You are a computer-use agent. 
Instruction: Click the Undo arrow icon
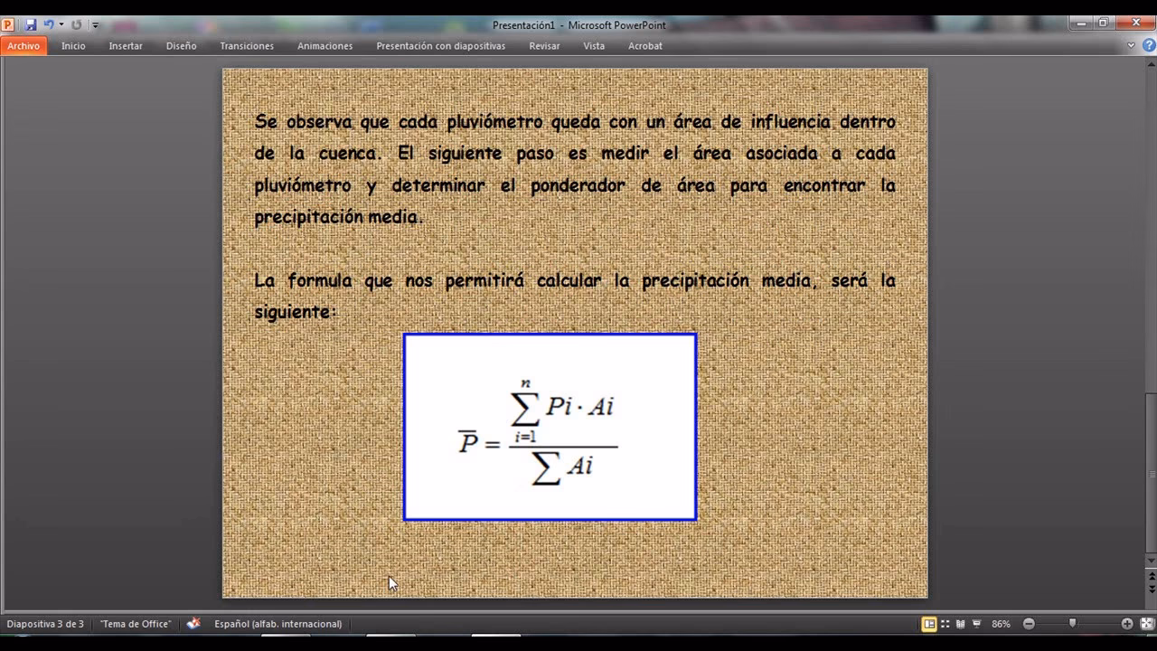(49, 24)
